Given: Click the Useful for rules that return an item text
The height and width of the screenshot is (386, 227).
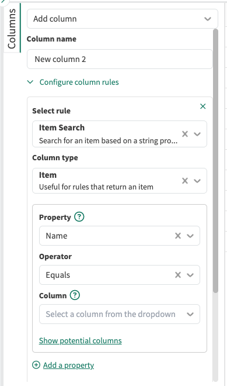Looking at the screenshot, I should click(x=96, y=187).
